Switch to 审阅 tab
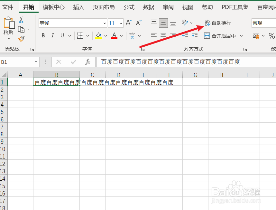Image resolution: width=276 pixels, height=210 pixels. pyautogui.click(x=168, y=7)
